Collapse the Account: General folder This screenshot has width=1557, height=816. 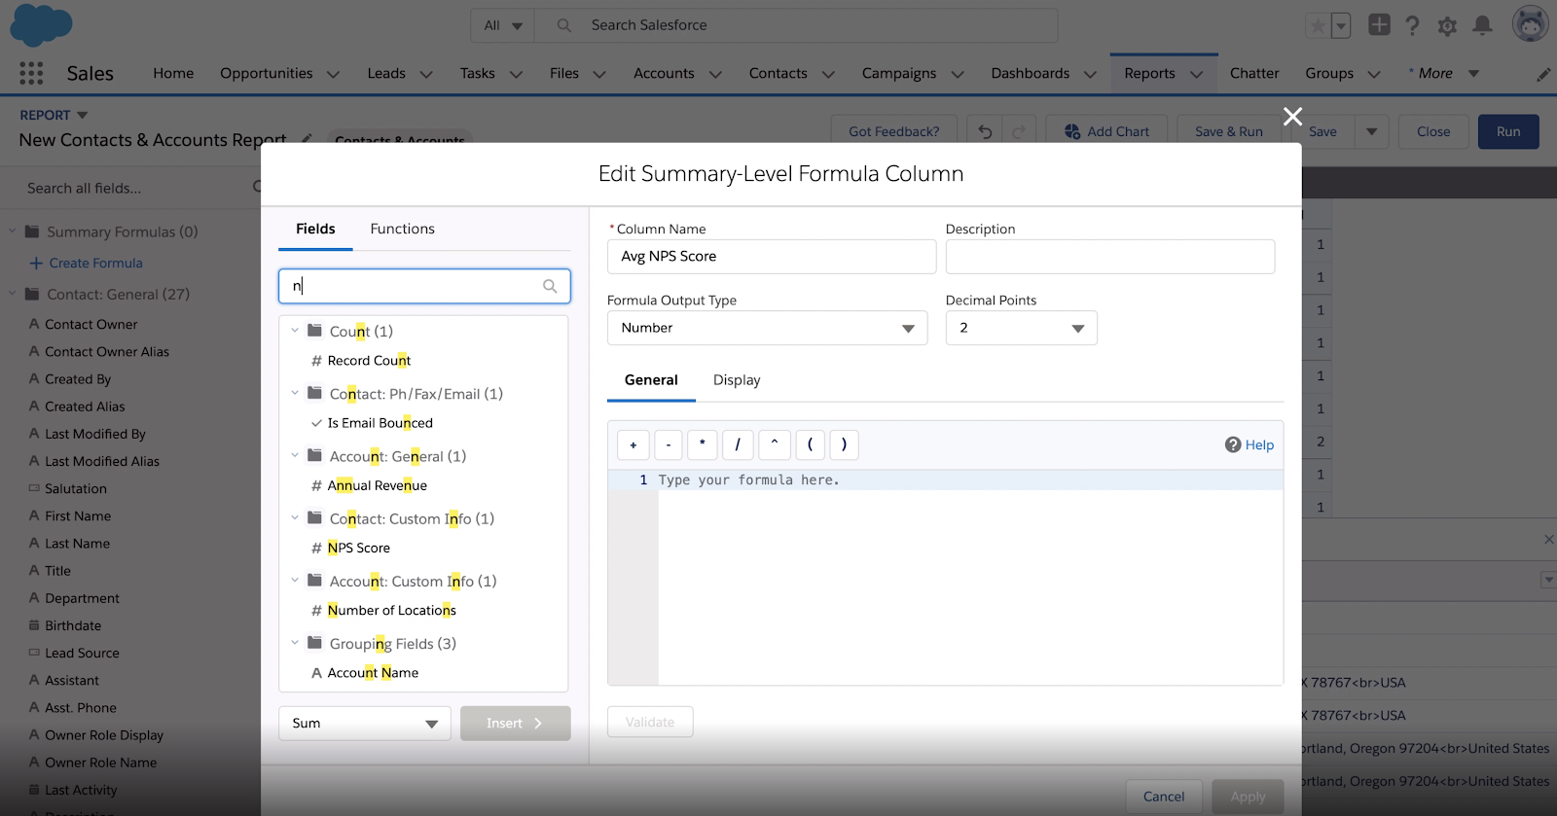[295, 455]
